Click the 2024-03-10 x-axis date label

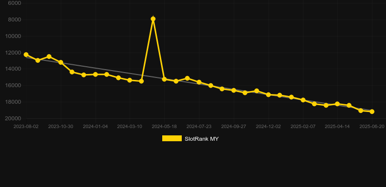[129, 127]
